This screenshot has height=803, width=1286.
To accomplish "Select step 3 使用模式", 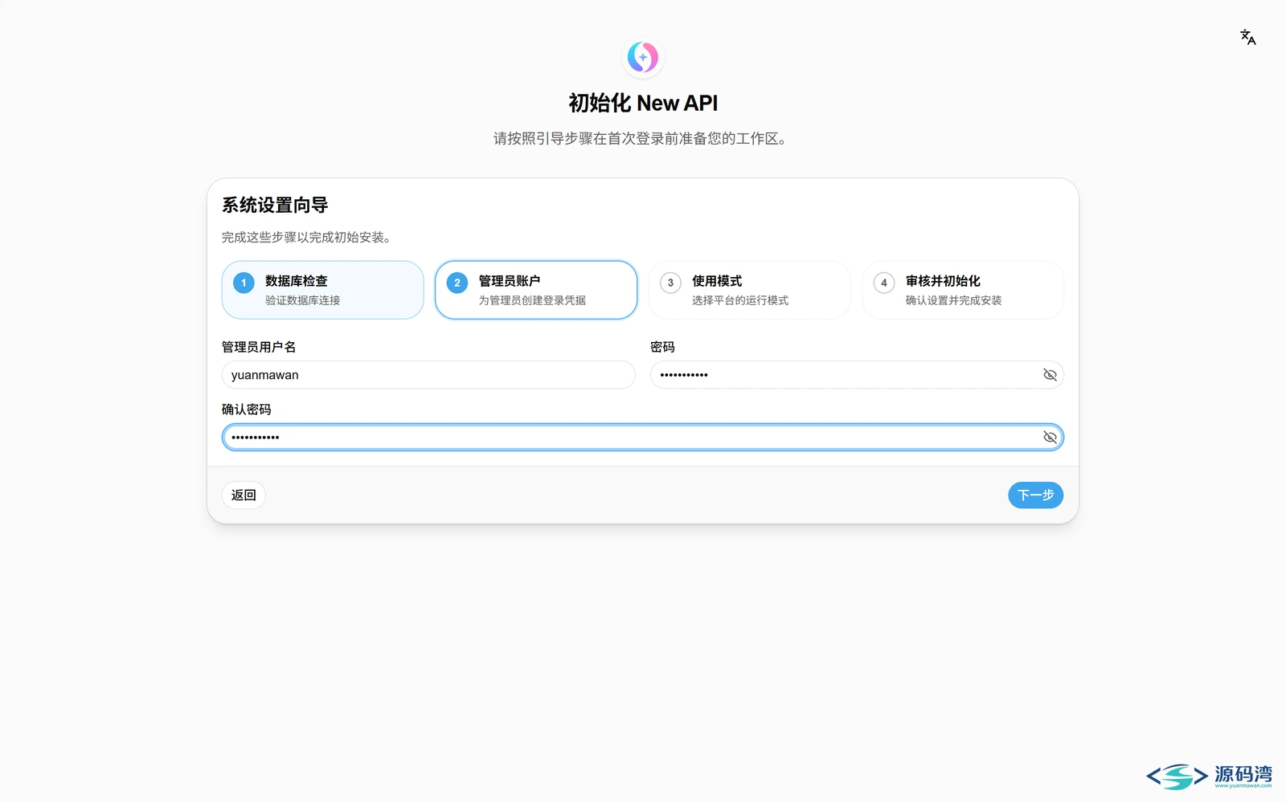I will click(x=749, y=290).
